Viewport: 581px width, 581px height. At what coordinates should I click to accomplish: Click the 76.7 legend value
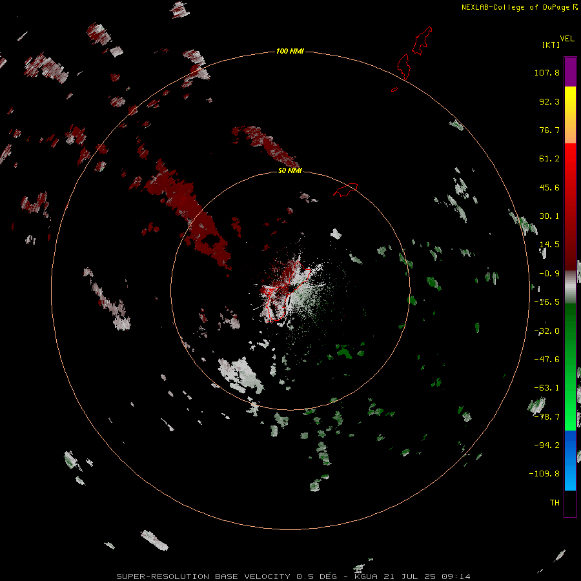point(549,130)
